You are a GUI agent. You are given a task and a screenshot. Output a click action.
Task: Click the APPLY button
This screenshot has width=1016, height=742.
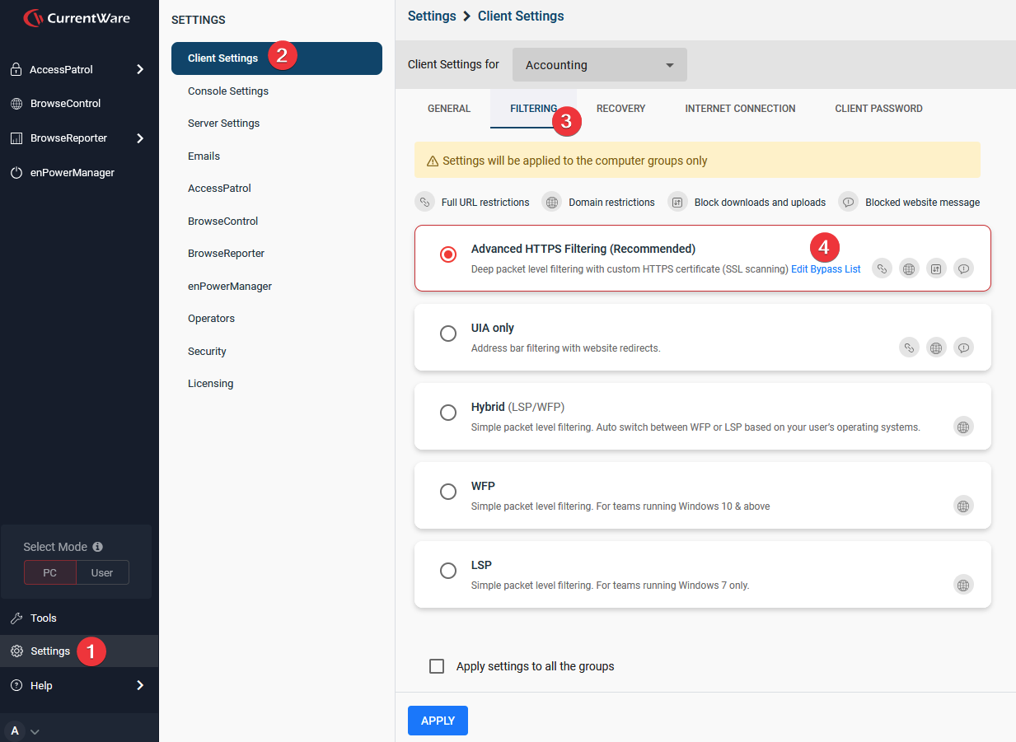438,721
